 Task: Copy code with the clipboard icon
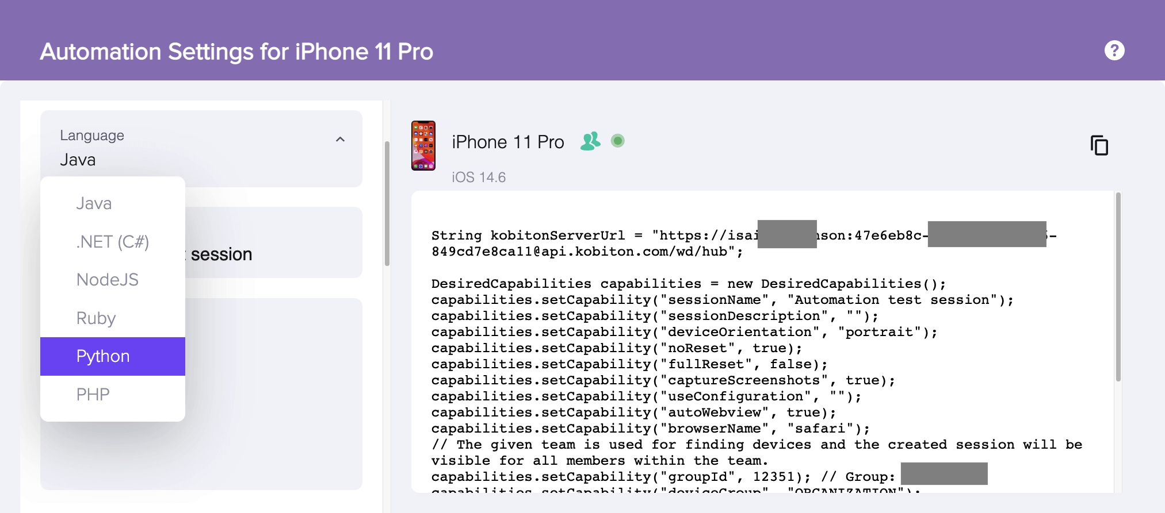[1099, 145]
